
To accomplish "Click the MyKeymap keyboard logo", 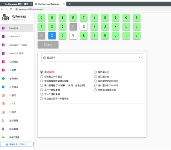I will tap(6, 17).
